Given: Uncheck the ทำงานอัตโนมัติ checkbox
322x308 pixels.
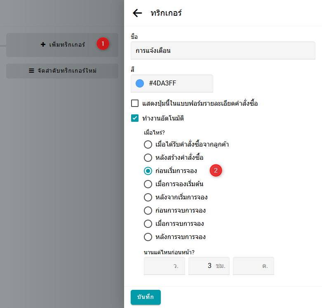Looking at the screenshot, I should tap(135, 118).
